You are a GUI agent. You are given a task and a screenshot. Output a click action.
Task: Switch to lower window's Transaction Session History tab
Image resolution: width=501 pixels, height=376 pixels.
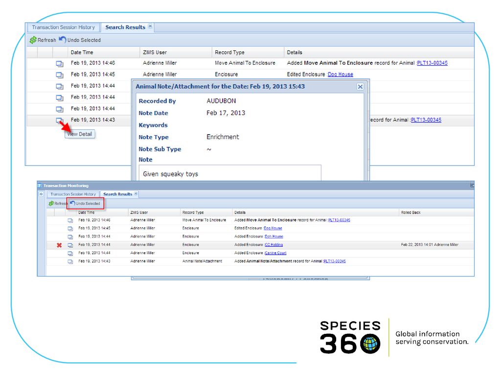tap(73, 194)
